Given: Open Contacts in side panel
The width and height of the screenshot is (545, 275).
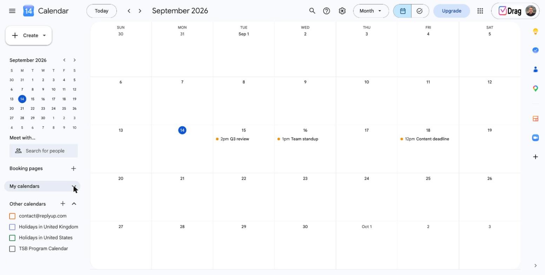Looking at the screenshot, I should tap(536, 69).
